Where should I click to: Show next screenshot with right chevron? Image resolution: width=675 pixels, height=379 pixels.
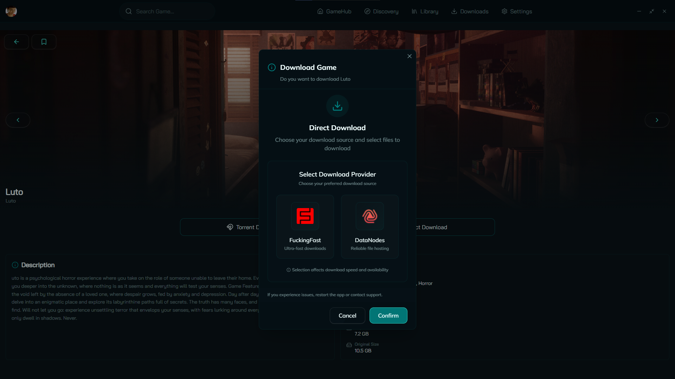[657, 120]
